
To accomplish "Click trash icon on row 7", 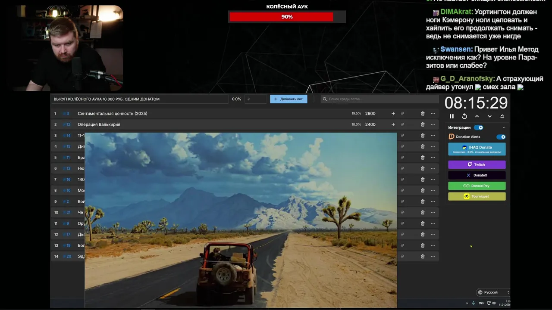I will 423,180.
